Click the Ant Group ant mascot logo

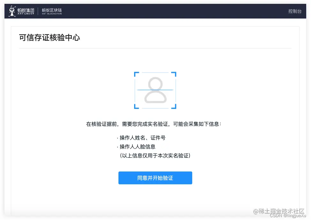pyautogui.click(x=11, y=11)
